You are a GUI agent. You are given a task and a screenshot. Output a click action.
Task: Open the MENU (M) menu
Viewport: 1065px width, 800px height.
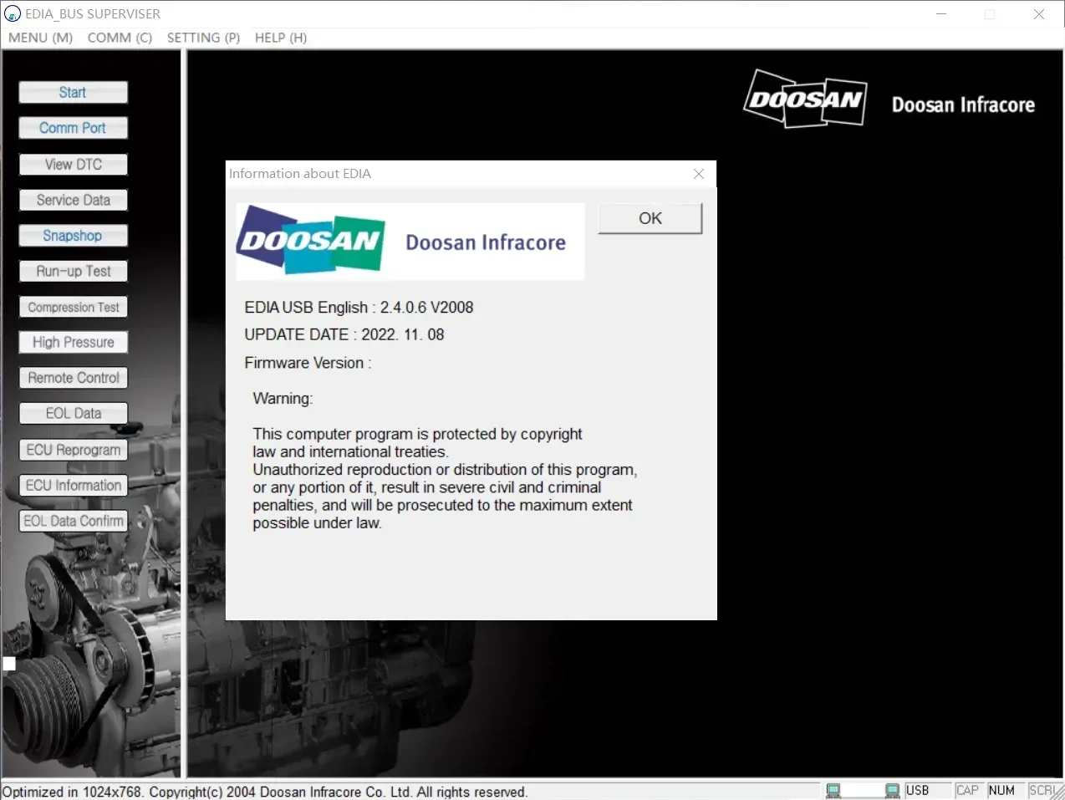[40, 38]
